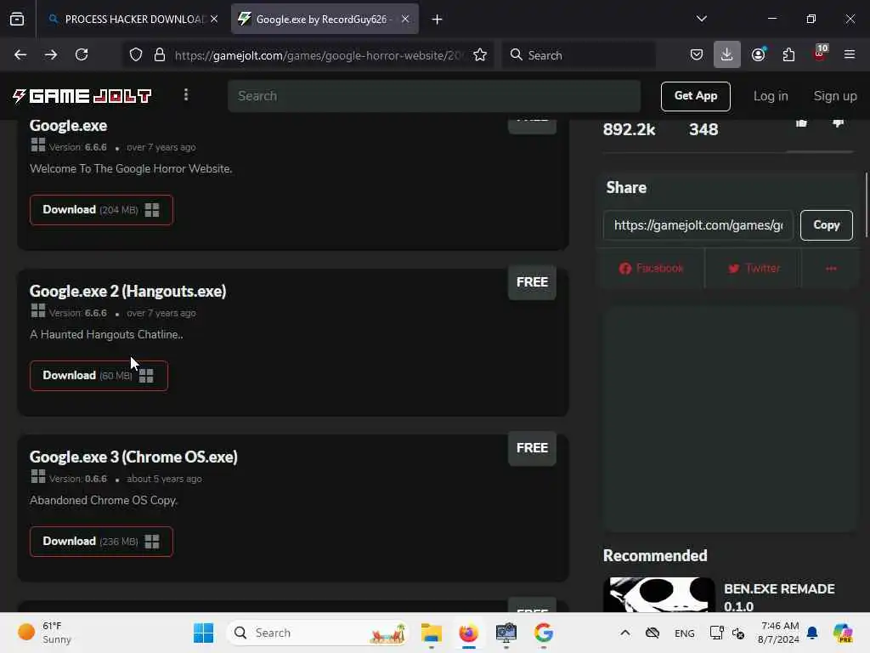The height and width of the screenshot is (653, 870).
Task: Focus the gamejolt.com address bar
Action: [x=318, y=55]
